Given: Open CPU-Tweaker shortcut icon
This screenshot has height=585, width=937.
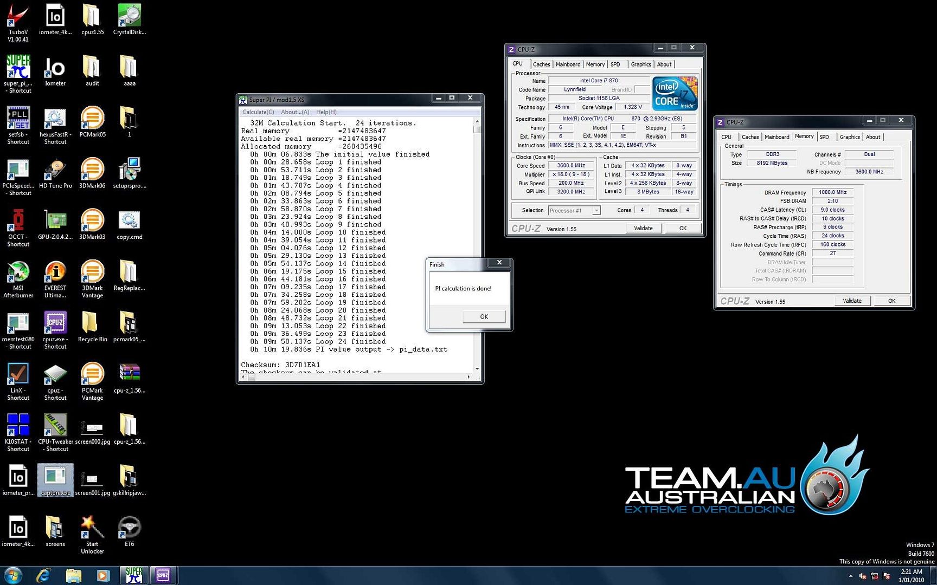Looking at the screenshot, I should tap(55, 432).
